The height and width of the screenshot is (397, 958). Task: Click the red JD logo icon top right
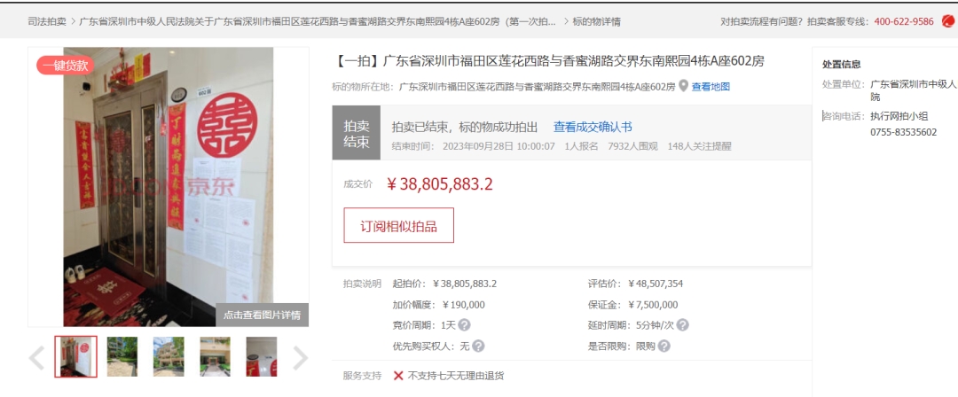tap(948, 21)
